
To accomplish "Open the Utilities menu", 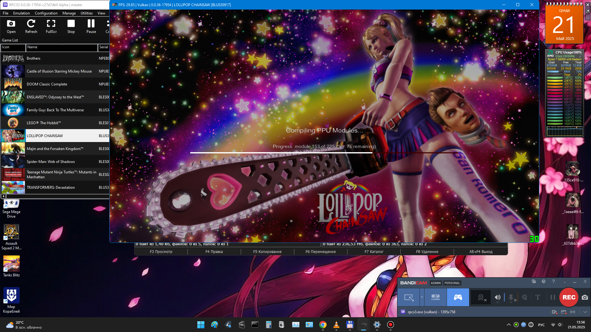I will coord(86,13).
